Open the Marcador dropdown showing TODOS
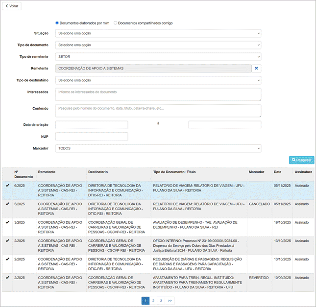 [158, 148]
